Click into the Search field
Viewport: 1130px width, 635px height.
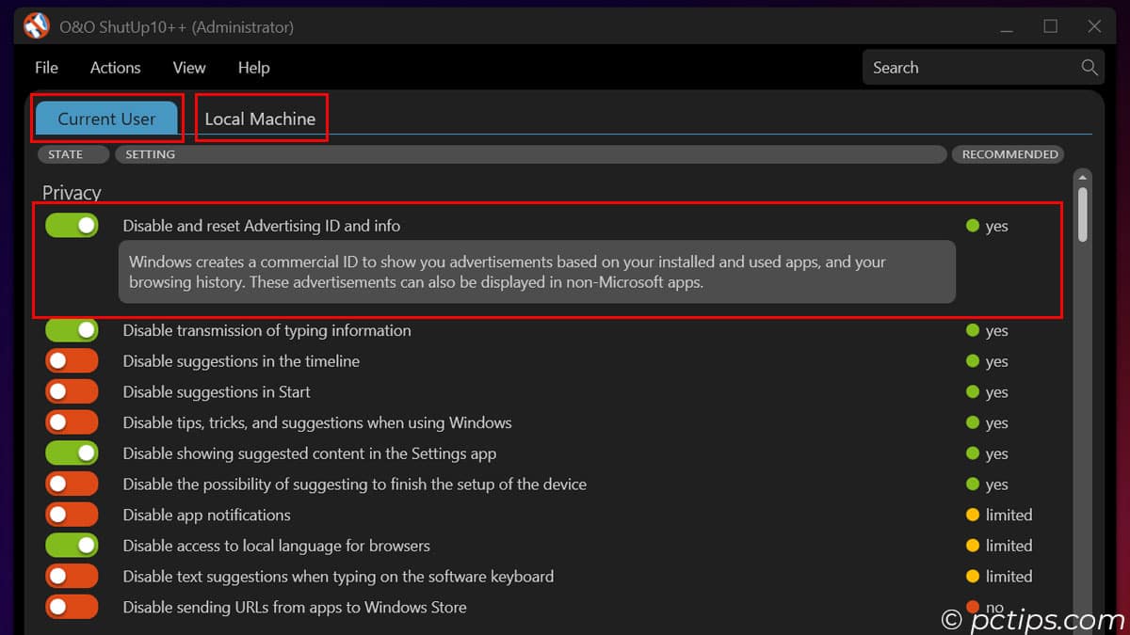[982, 67]
